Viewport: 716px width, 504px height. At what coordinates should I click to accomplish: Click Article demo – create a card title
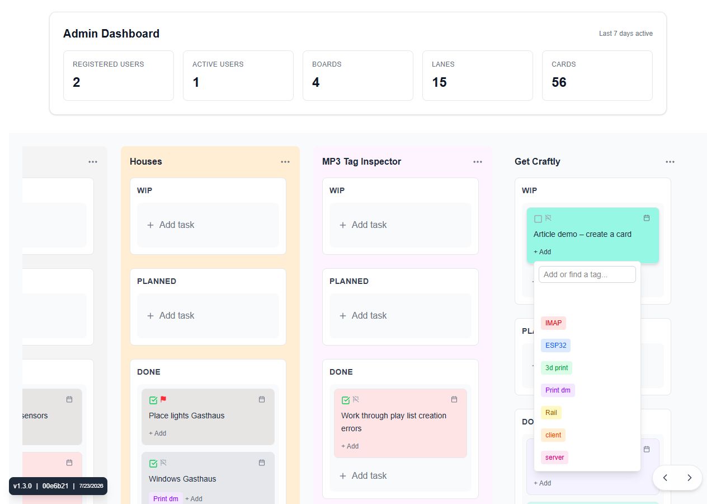coord(582,234)
